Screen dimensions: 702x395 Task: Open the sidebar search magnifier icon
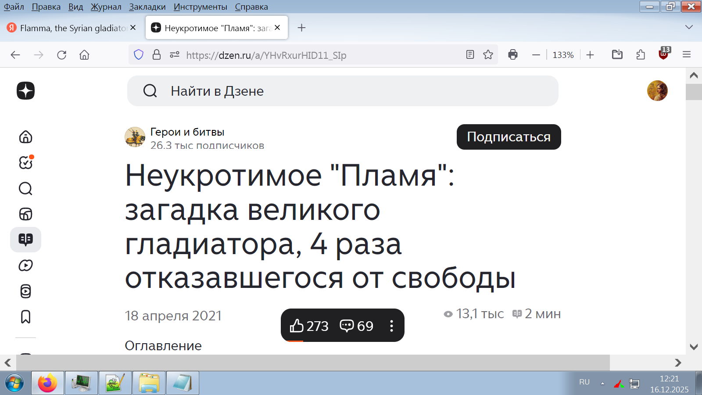click(x=25, y=189)
